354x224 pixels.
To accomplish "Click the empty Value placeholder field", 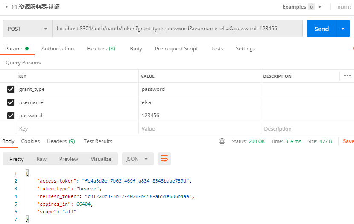I will [200, 128].
